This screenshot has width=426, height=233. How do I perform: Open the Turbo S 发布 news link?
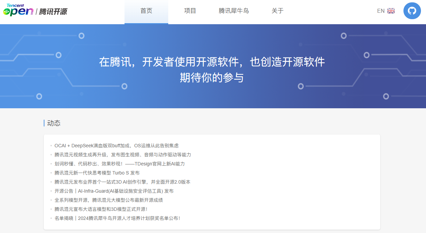[97, 173]
